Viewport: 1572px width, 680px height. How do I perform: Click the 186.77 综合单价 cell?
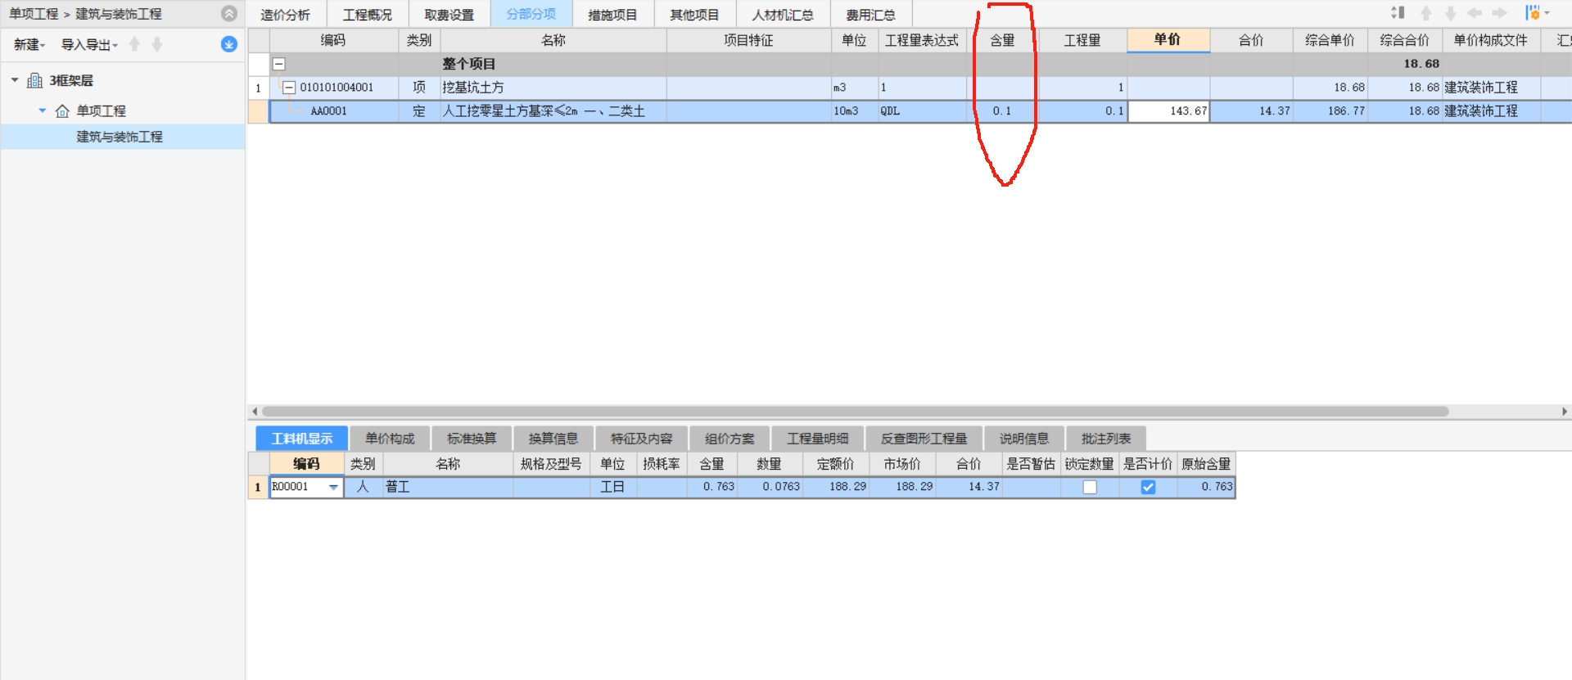(1330, 111)
